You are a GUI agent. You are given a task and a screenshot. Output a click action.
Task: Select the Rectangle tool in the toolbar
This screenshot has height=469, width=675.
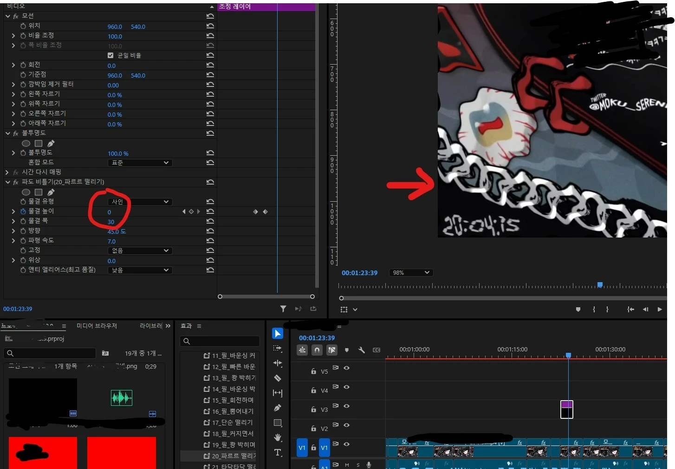point(278,423)
